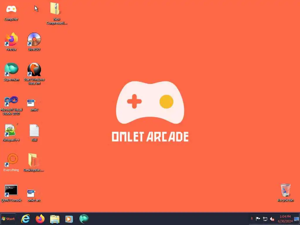Screen dimensions: 300x225
Task: Select the Supermium desktop shortcut
Action: [x=11, y=72]
